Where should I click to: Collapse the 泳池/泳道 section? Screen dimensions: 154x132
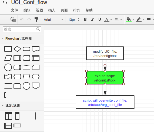click(22, 106)
